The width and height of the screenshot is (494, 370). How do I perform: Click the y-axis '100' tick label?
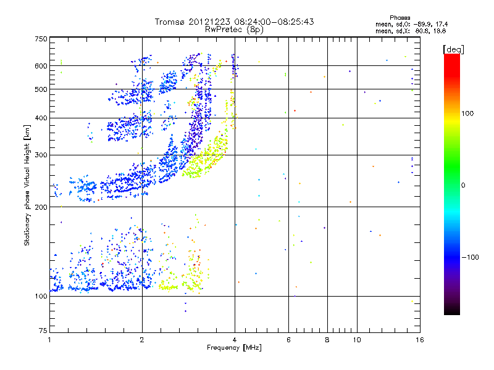(x=41, y=297)
